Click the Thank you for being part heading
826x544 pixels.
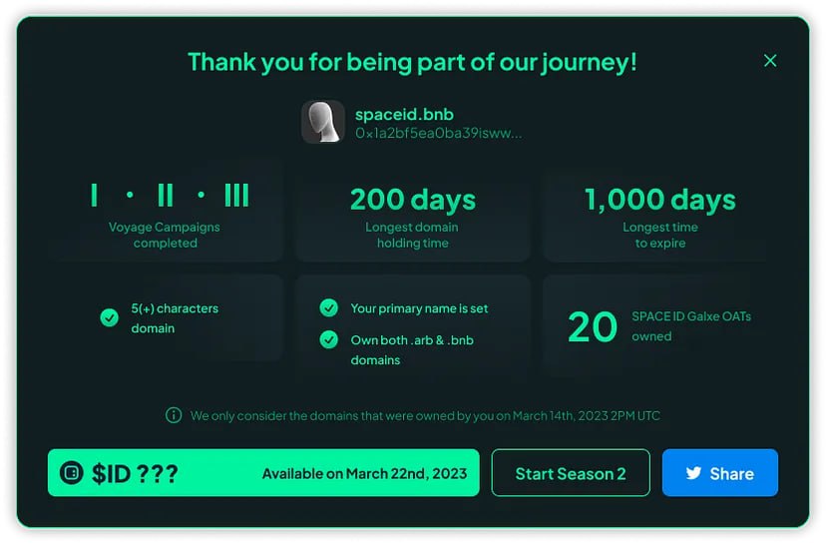[x=412, y=62]
